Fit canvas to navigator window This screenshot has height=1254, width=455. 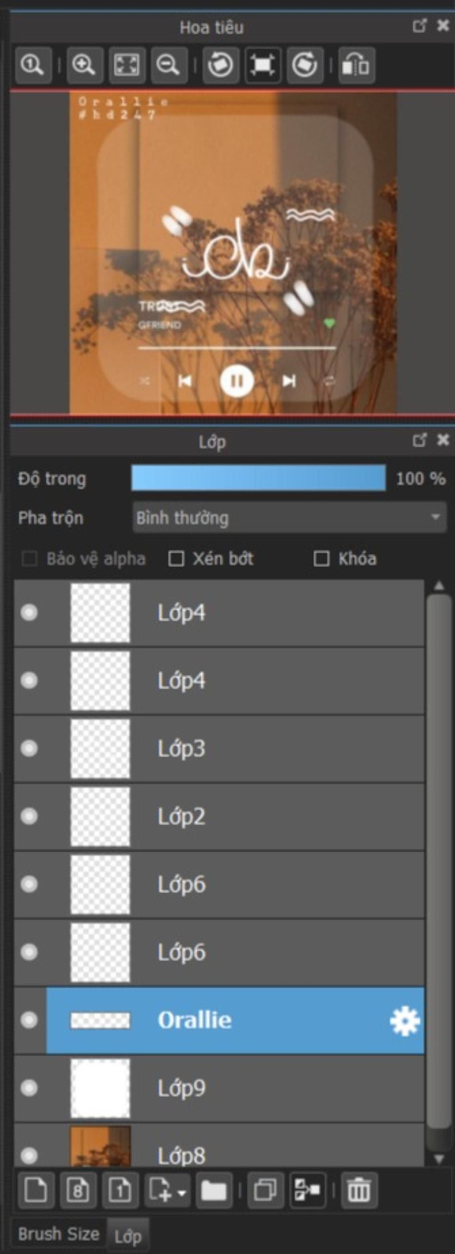(x=127, y=65)
